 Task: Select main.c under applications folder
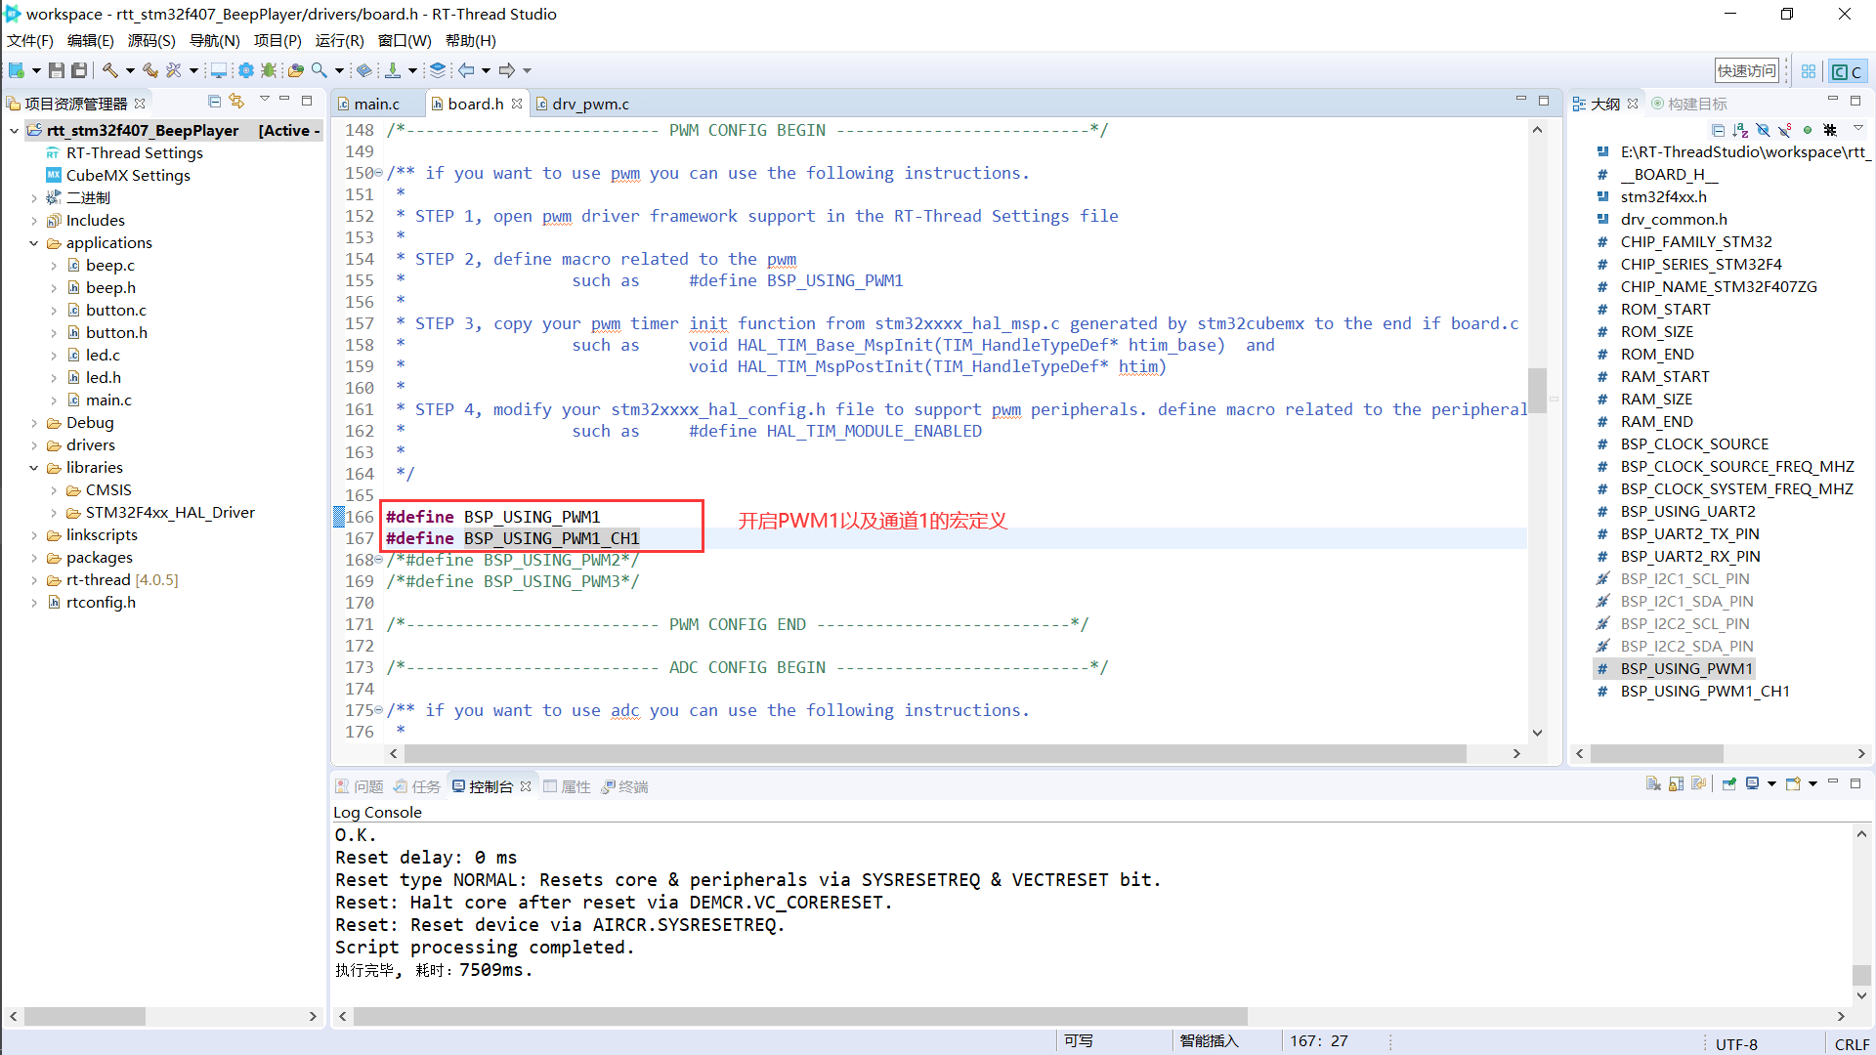[108, 400]
